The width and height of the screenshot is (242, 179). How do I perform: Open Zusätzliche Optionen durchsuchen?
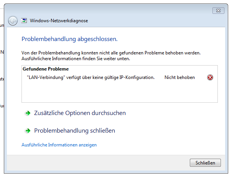point(80,113)
